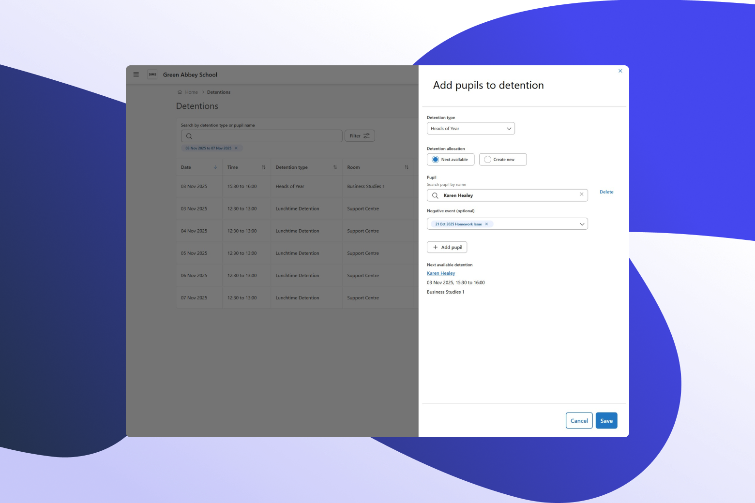This screenshot has height=503, width=755.
Task: Open the hamburger navigation menu
Action: coord(136,74)
